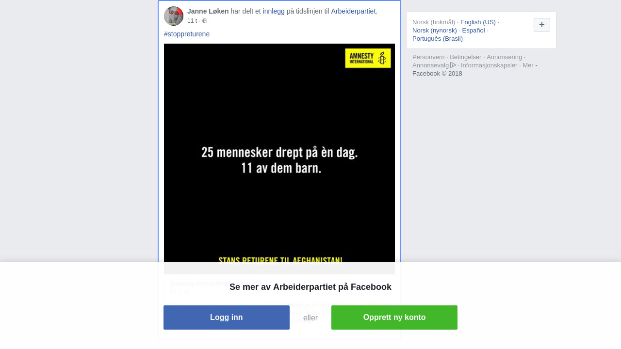The image size is (621, 349).
Task: Select Português (Brasil) language option
Action: pyautogui.click(x=438, y=38)
